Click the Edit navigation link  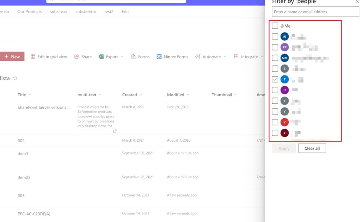125,12
